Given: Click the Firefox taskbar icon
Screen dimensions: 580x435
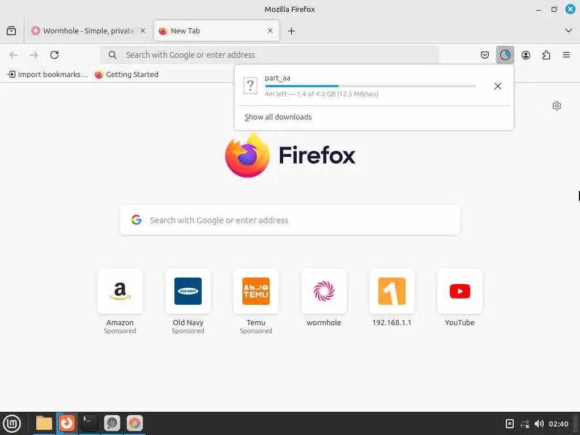Looking at the screenshot, I should point(67,423).
